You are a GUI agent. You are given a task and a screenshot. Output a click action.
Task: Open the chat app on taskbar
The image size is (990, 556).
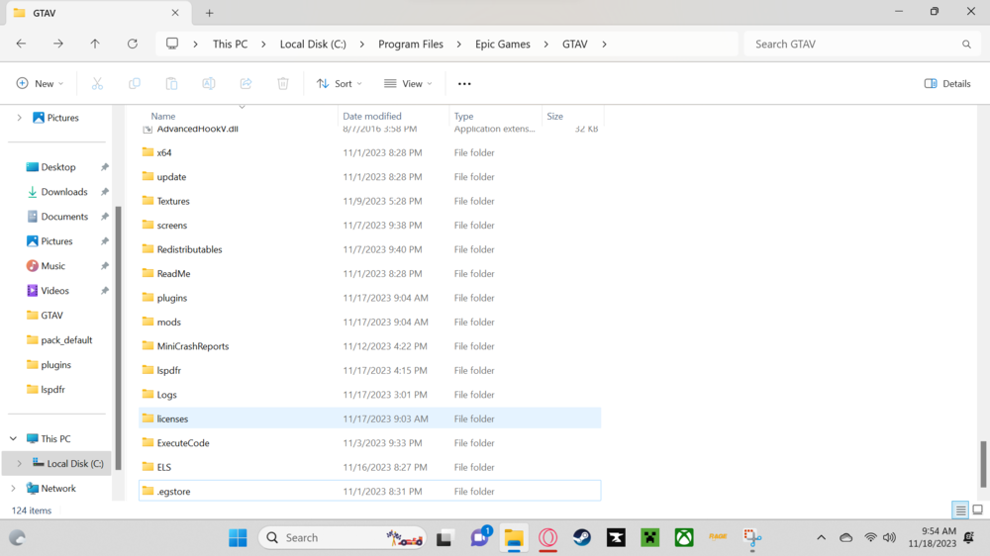[x=480, y=538]
